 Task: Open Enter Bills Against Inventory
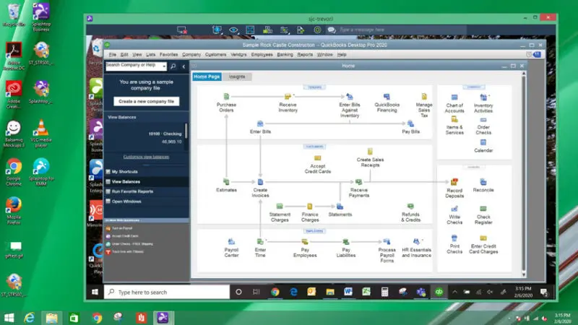350,97
